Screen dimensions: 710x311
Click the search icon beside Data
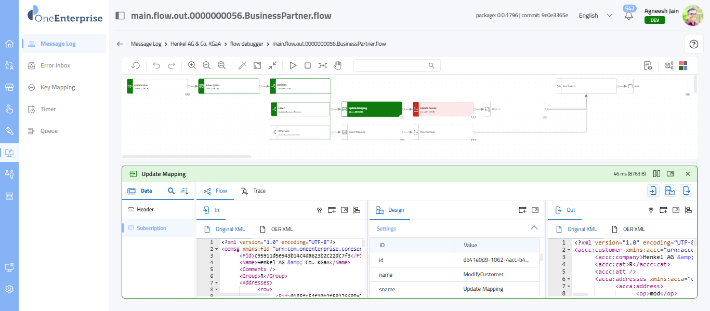(x=172, y=191)
